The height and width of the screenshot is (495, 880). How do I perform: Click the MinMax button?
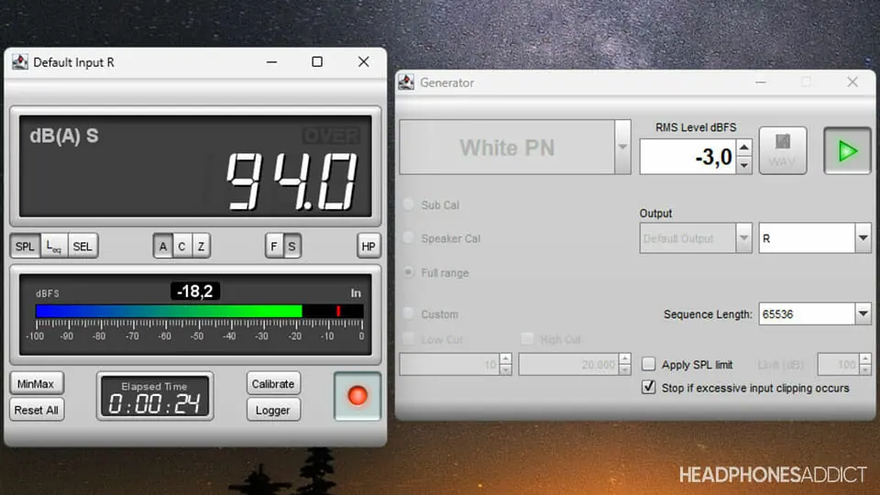click(36, 384)
